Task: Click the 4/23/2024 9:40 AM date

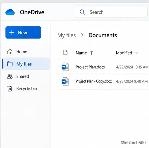Action: [132, 81]
